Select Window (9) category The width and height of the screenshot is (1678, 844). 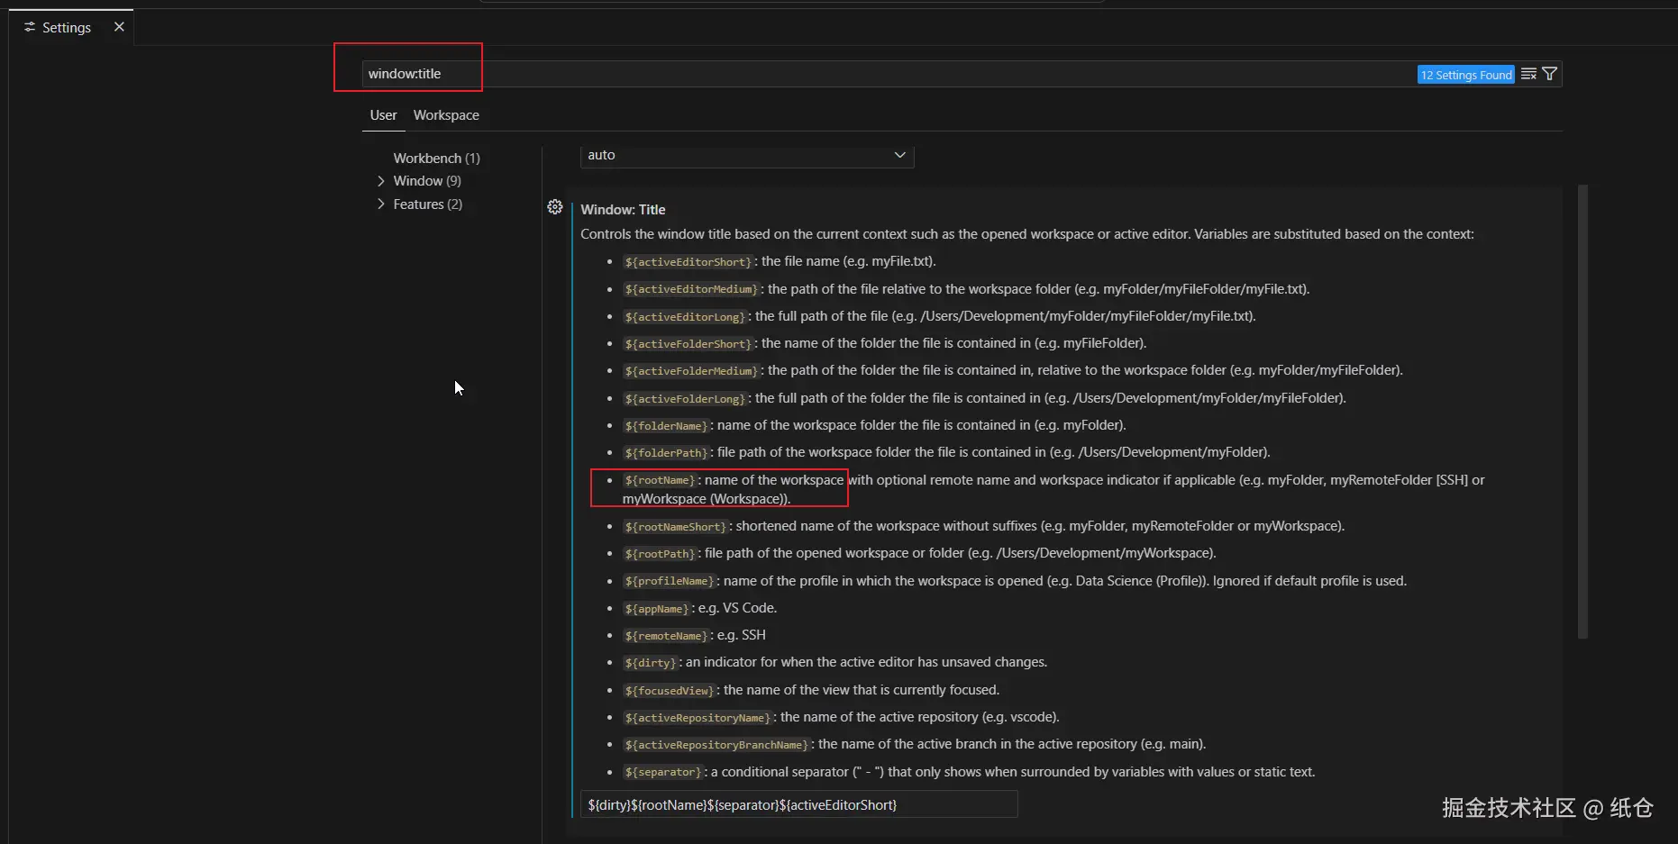(427, 181)
